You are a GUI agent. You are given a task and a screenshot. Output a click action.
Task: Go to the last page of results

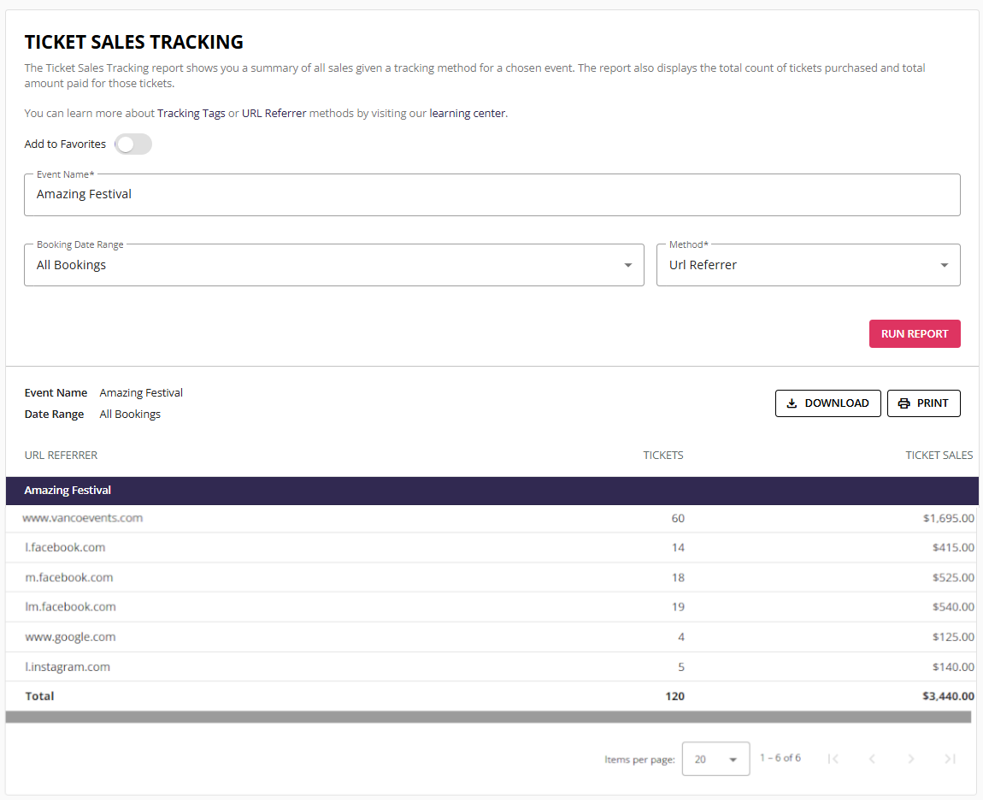click(x=950, y=759)
